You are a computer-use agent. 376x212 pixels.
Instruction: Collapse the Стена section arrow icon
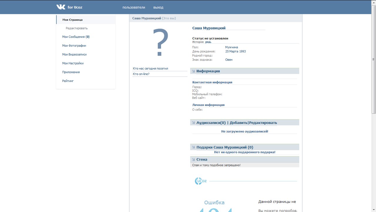pos(193,160)
